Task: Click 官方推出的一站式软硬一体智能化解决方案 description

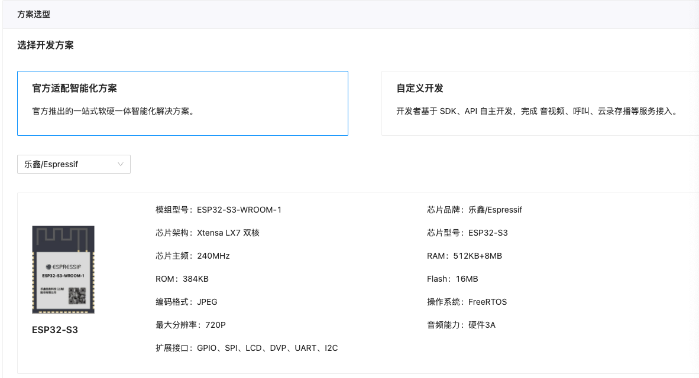Action: (x=114, y=111)
